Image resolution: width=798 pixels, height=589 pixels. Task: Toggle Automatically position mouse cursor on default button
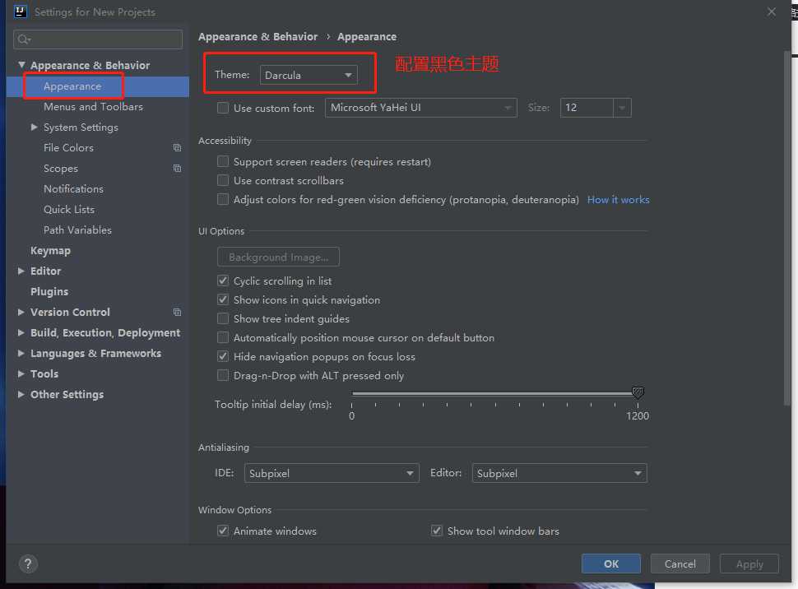coord(223,337)
